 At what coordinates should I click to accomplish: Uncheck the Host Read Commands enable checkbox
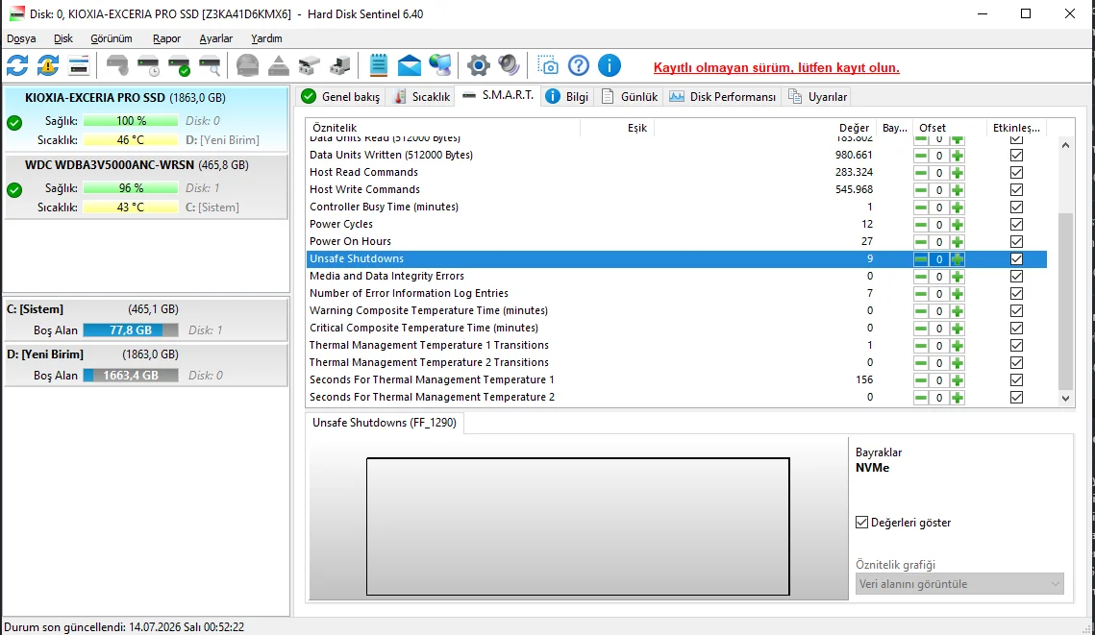pos(1017,172)
